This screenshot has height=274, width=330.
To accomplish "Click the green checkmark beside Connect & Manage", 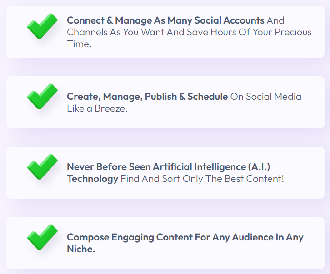I will pyautogui.click(x=42, y=26).
